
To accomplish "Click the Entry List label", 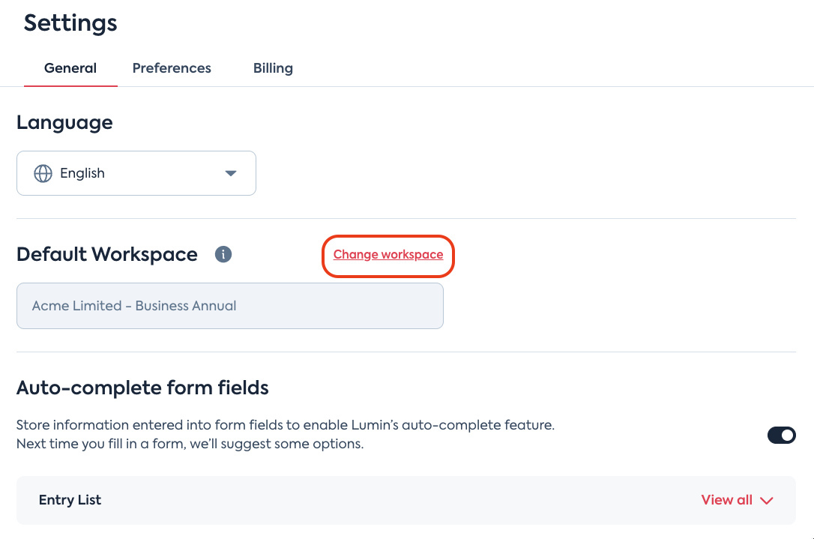I will click(70, 500).
